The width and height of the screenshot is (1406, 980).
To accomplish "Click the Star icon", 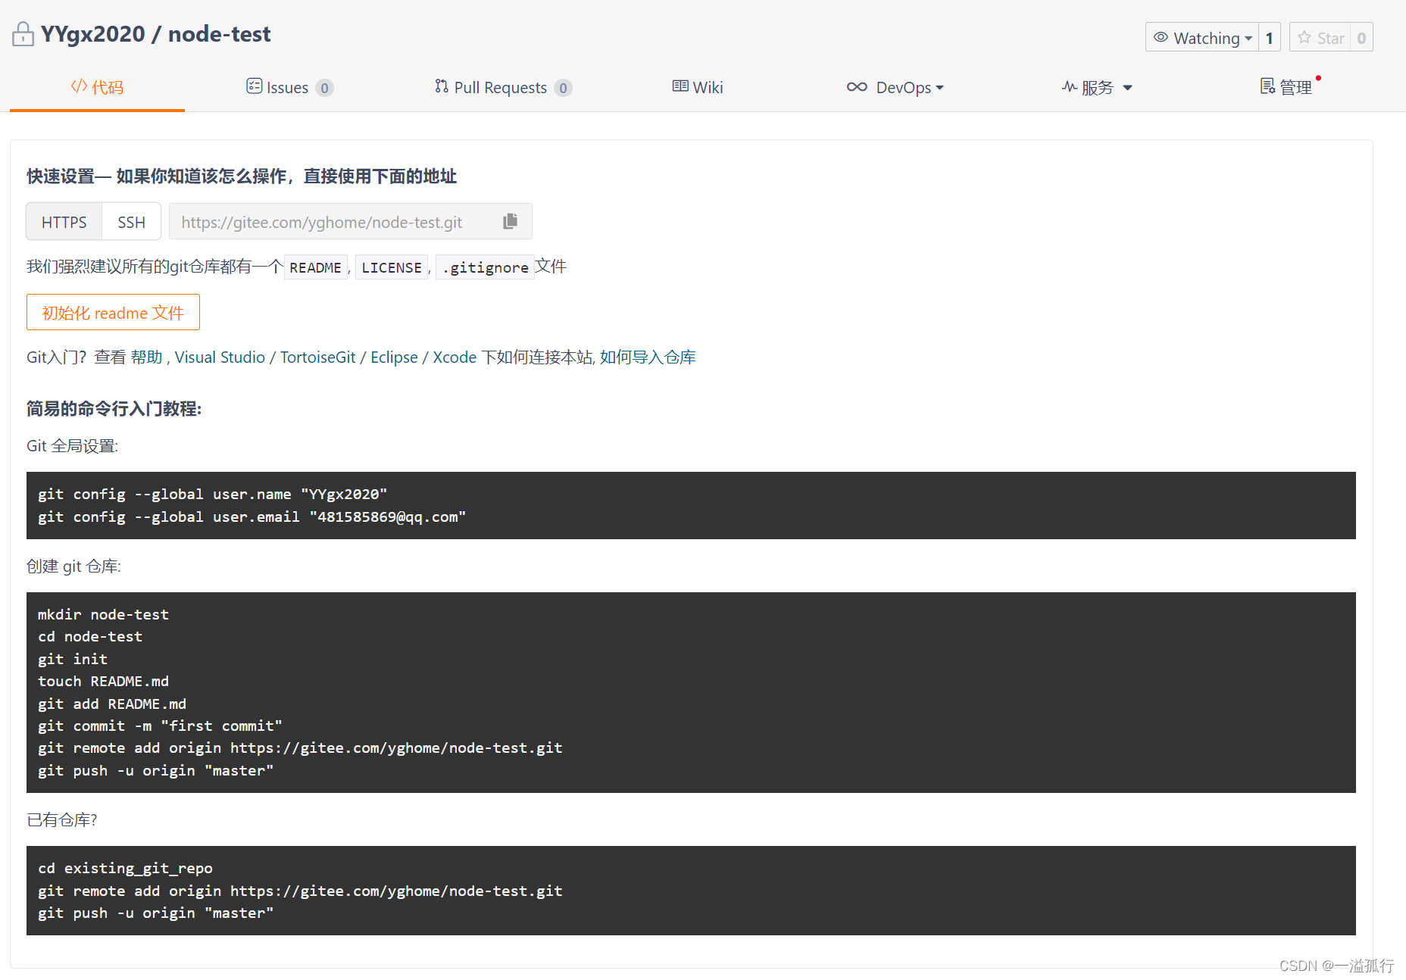I will click(x=1304, y=37).
